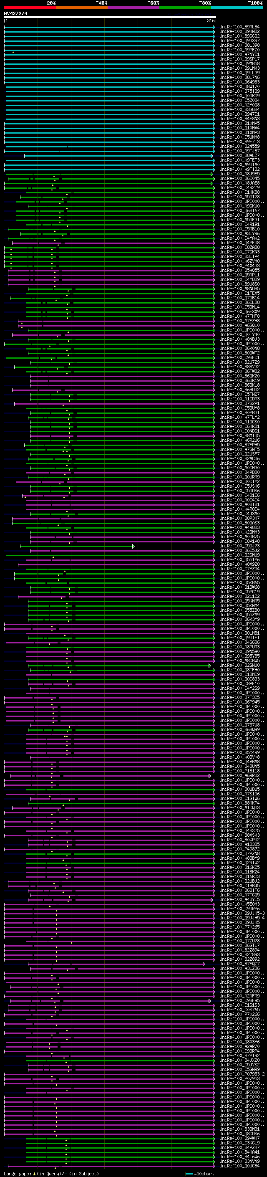Image resolution: width=267 pixels, height=1177 pixels.
Task: Click the label UniRef100_Q75IQ9
Action: pos(239,91)
